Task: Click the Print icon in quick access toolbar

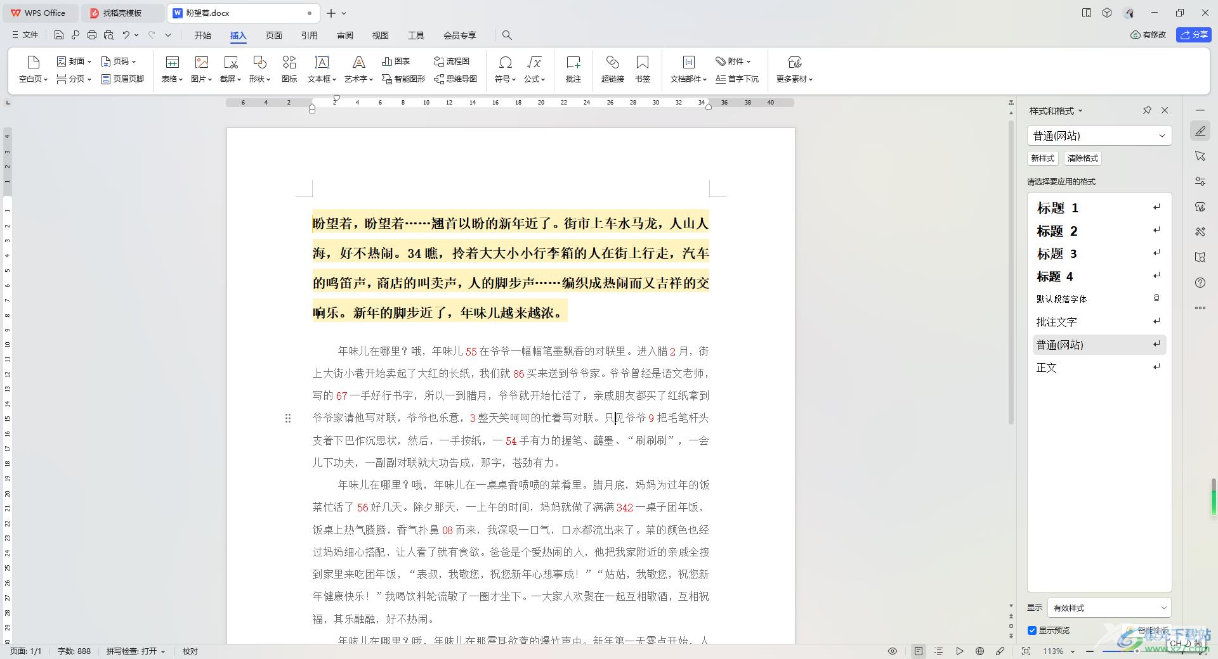Action: click(92, 35)
